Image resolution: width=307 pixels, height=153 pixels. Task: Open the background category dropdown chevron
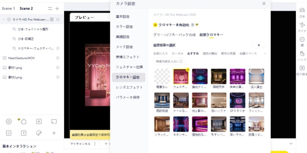[265, 54]
